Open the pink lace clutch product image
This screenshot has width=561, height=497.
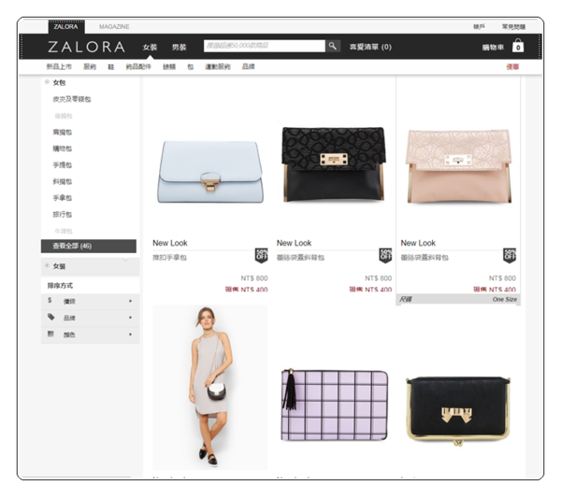[x=458, y=166]
